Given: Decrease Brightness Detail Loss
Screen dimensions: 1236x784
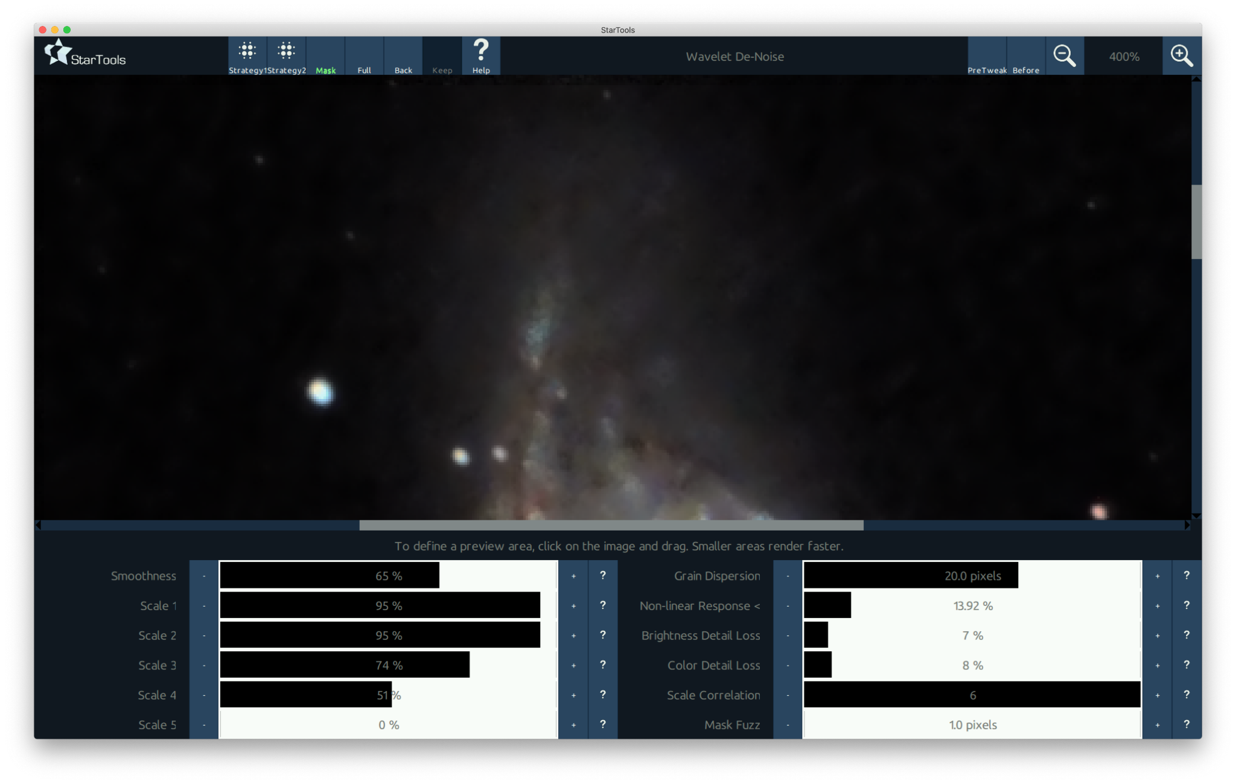Looking at the screenshot, I should click(x=788, y=636).
